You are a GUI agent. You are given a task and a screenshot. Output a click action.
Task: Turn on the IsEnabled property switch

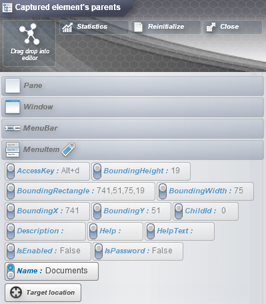pos(11,251)
